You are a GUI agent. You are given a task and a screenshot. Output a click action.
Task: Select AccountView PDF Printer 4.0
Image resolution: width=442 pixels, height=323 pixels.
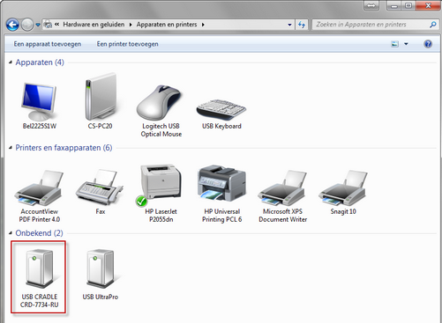(x=39, y=196)
